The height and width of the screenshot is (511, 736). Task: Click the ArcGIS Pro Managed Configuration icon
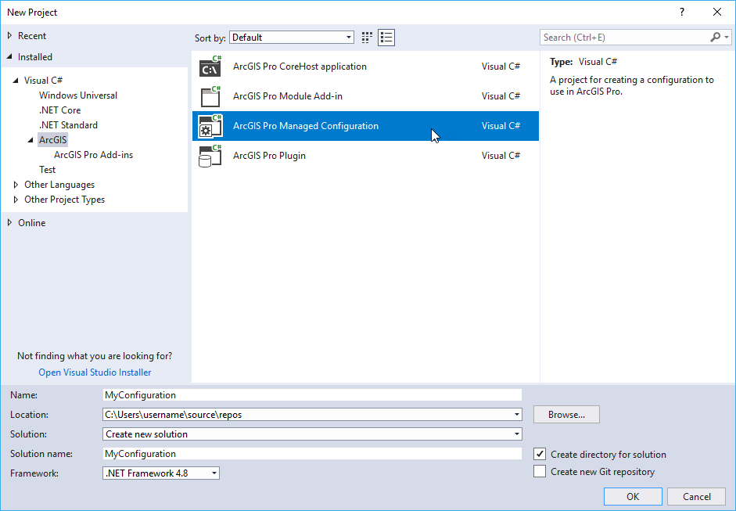(x=210, y=126)
